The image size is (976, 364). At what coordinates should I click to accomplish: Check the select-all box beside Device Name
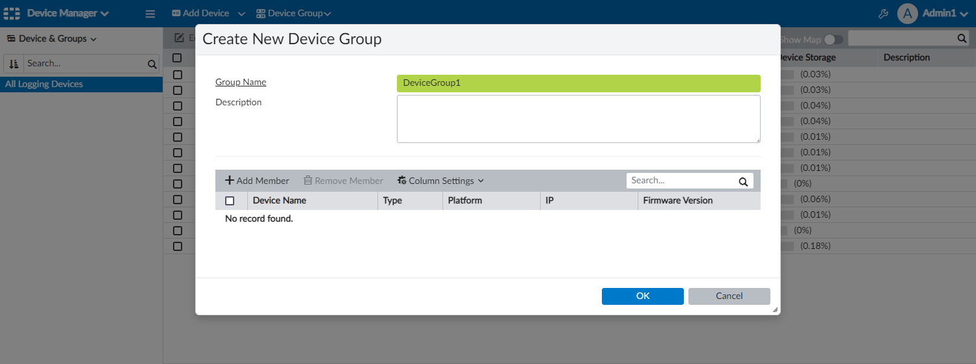(230, 201)
